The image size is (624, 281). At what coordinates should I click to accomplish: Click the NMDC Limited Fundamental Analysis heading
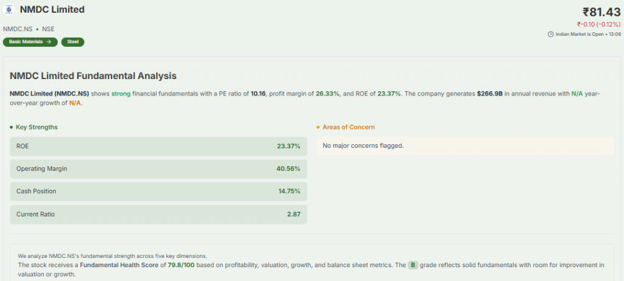[93, 76]
